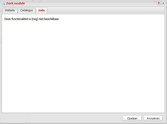Click the magnifying glass icon in title bar
The width and height of the screenshot is (167, 124).
[3, 3]
